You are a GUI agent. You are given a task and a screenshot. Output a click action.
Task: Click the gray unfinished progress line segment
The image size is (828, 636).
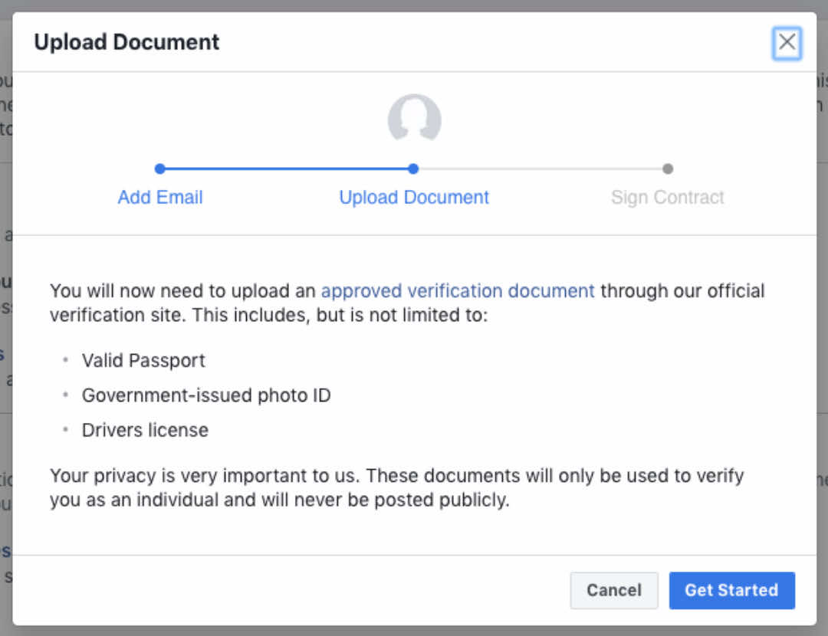point(540,169)
